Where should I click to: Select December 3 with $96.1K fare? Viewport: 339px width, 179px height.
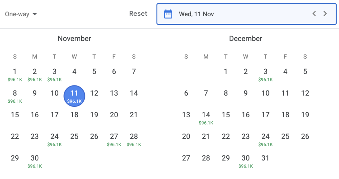[x=265, y=75]
